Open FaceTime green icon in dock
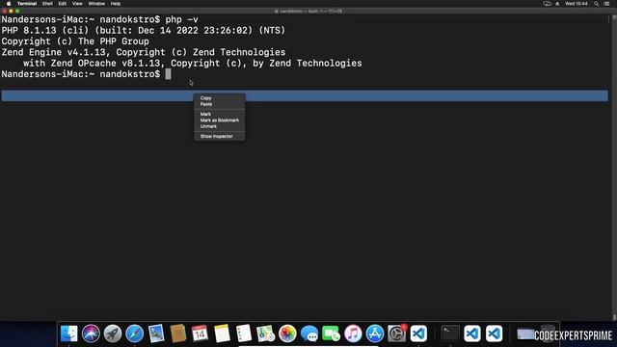The width and height of the screenshot is (617, 347). (x=331, y=334)
